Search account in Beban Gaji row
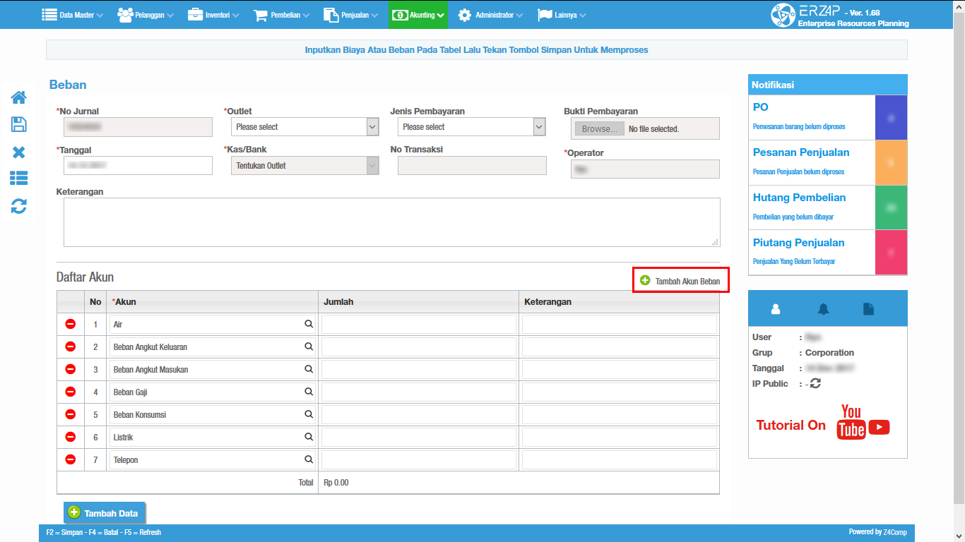The height and width of the screenshot is (542, 965). pos(309,392)
